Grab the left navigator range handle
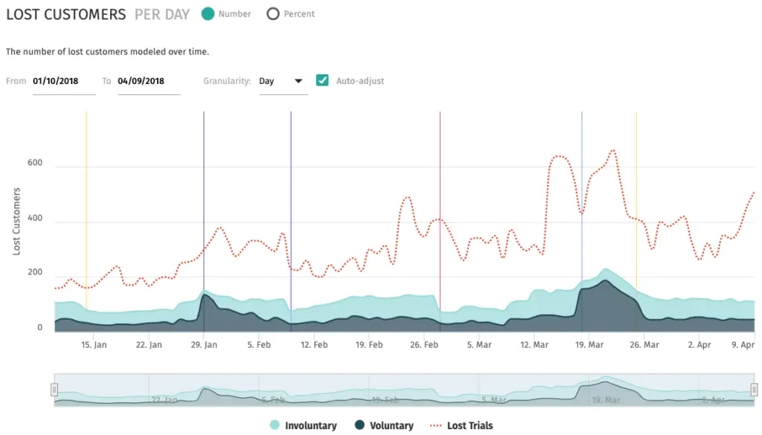The width and height of the screenshot is (762, 435). click(x=54, y=390)
